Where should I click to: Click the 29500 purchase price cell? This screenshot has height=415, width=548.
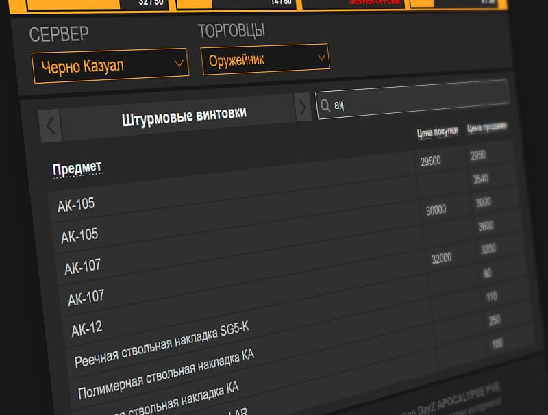[430, 160]
